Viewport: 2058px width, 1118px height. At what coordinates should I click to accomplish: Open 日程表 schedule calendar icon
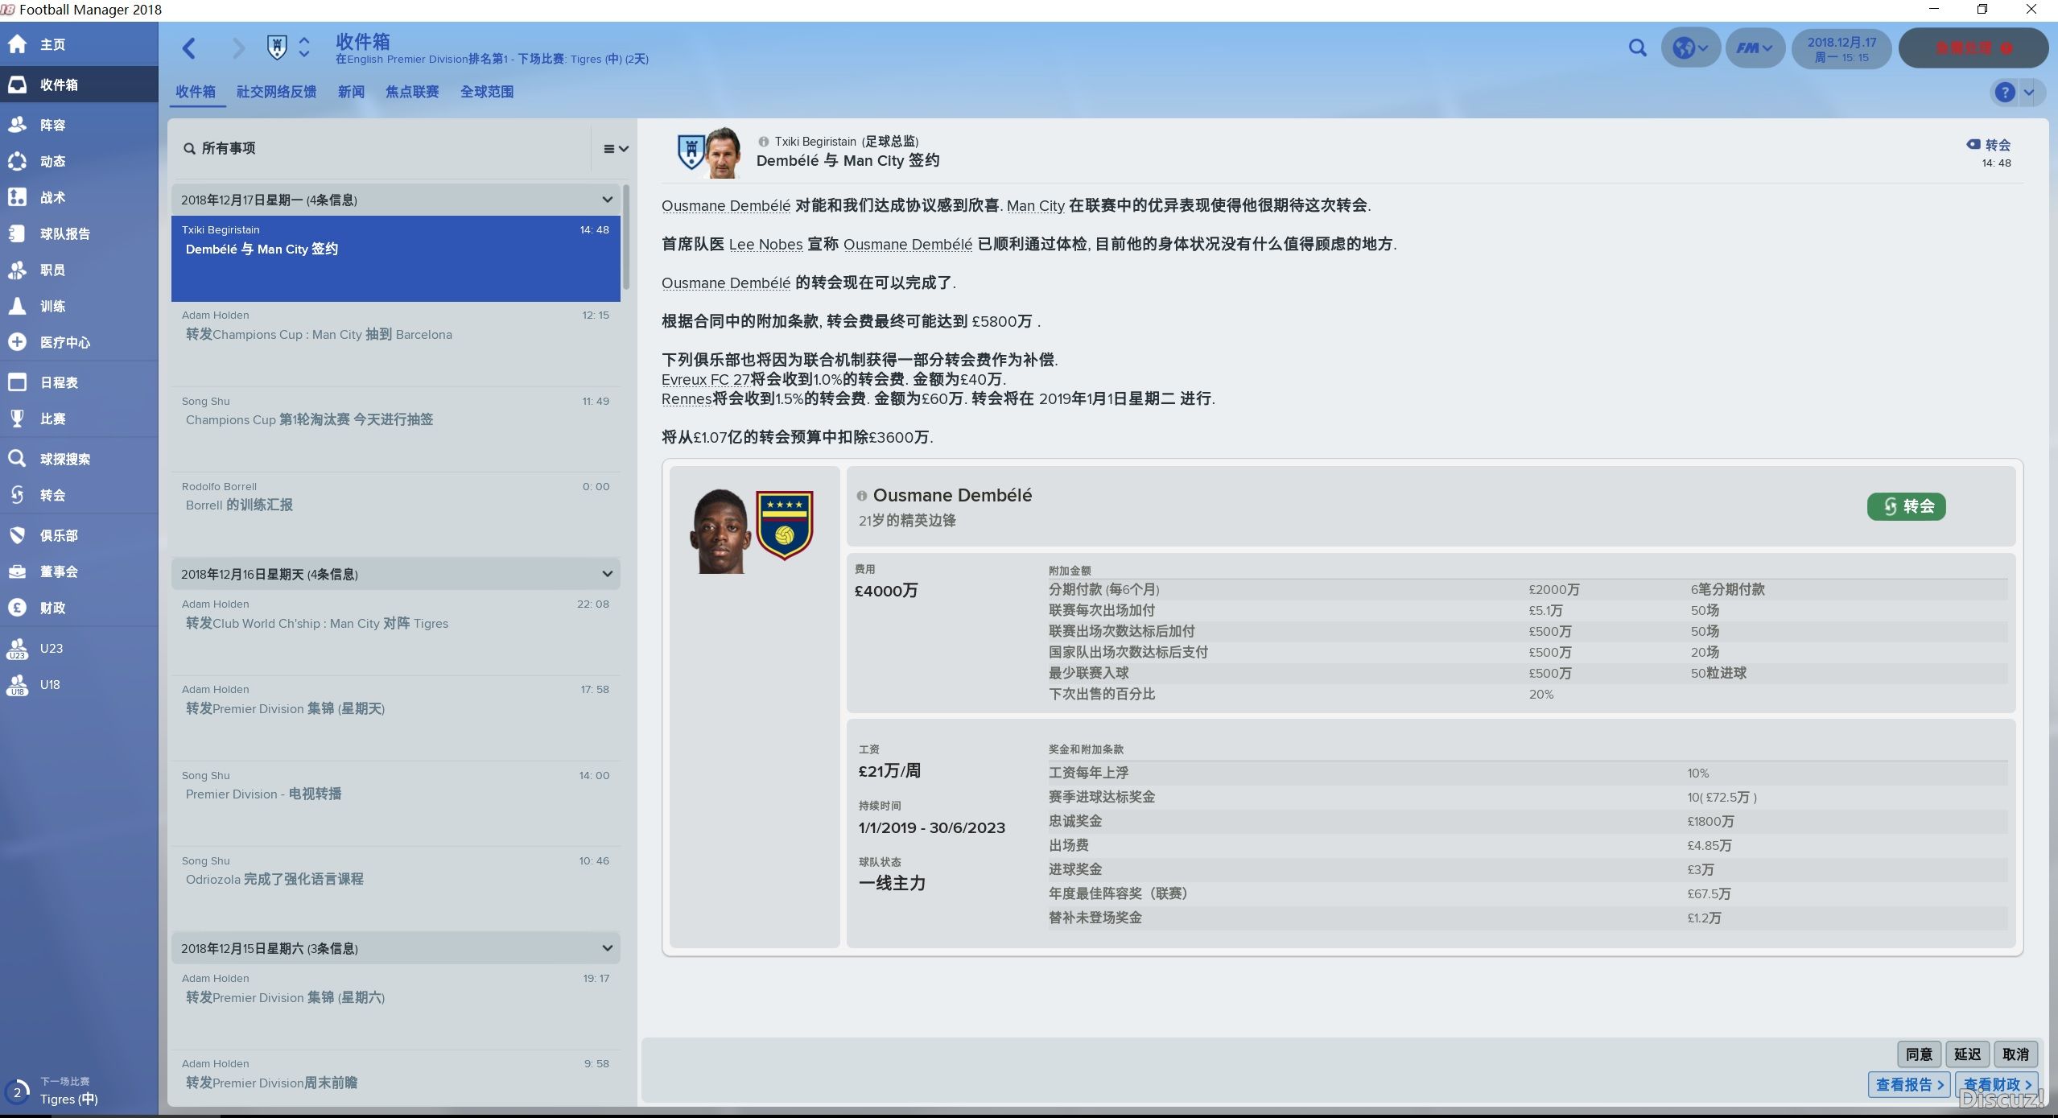[x=18, y=382]
